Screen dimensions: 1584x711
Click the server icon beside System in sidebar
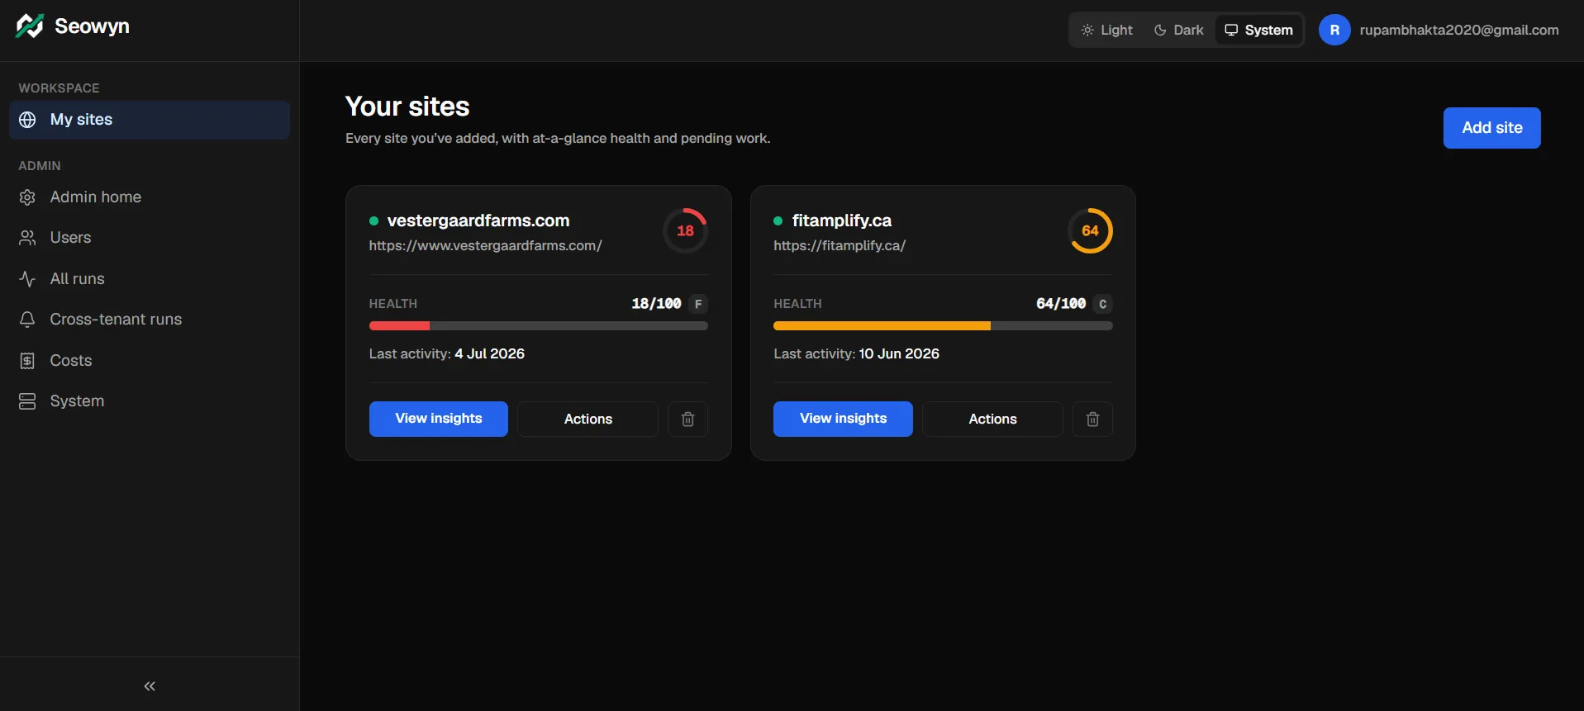[x=27, y=401]
